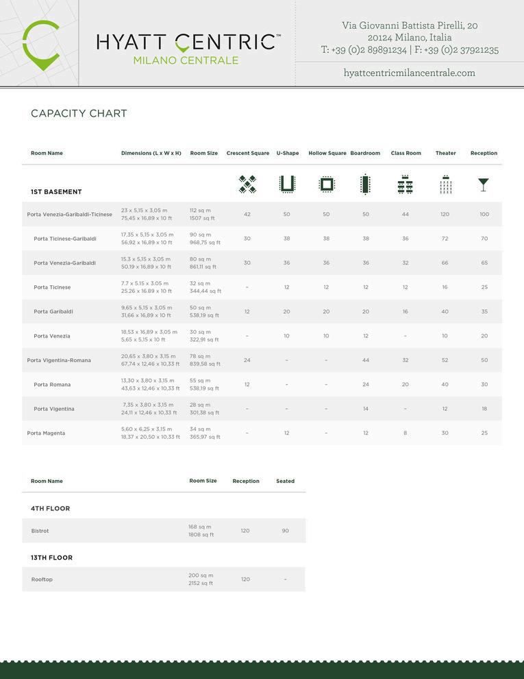The height and width of the screenshot is (679, 524).
Task: Click the 20124 Milano, Italia line
Action: click(x=410, y=38)
